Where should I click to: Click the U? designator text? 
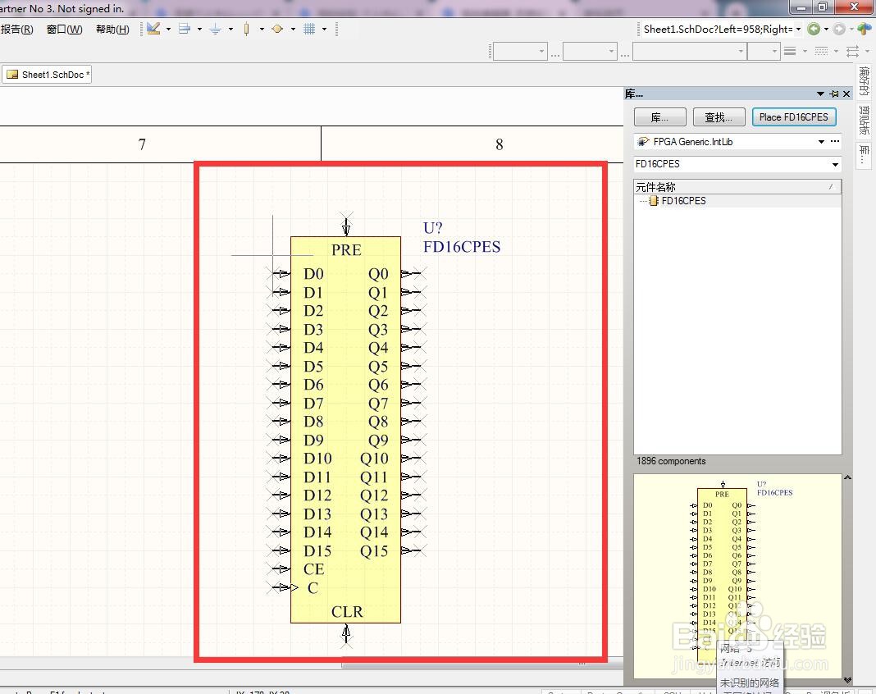432,228
